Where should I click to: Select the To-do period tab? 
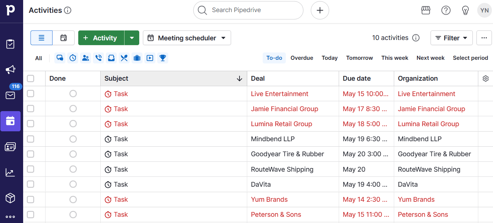[x=274, y=58]
